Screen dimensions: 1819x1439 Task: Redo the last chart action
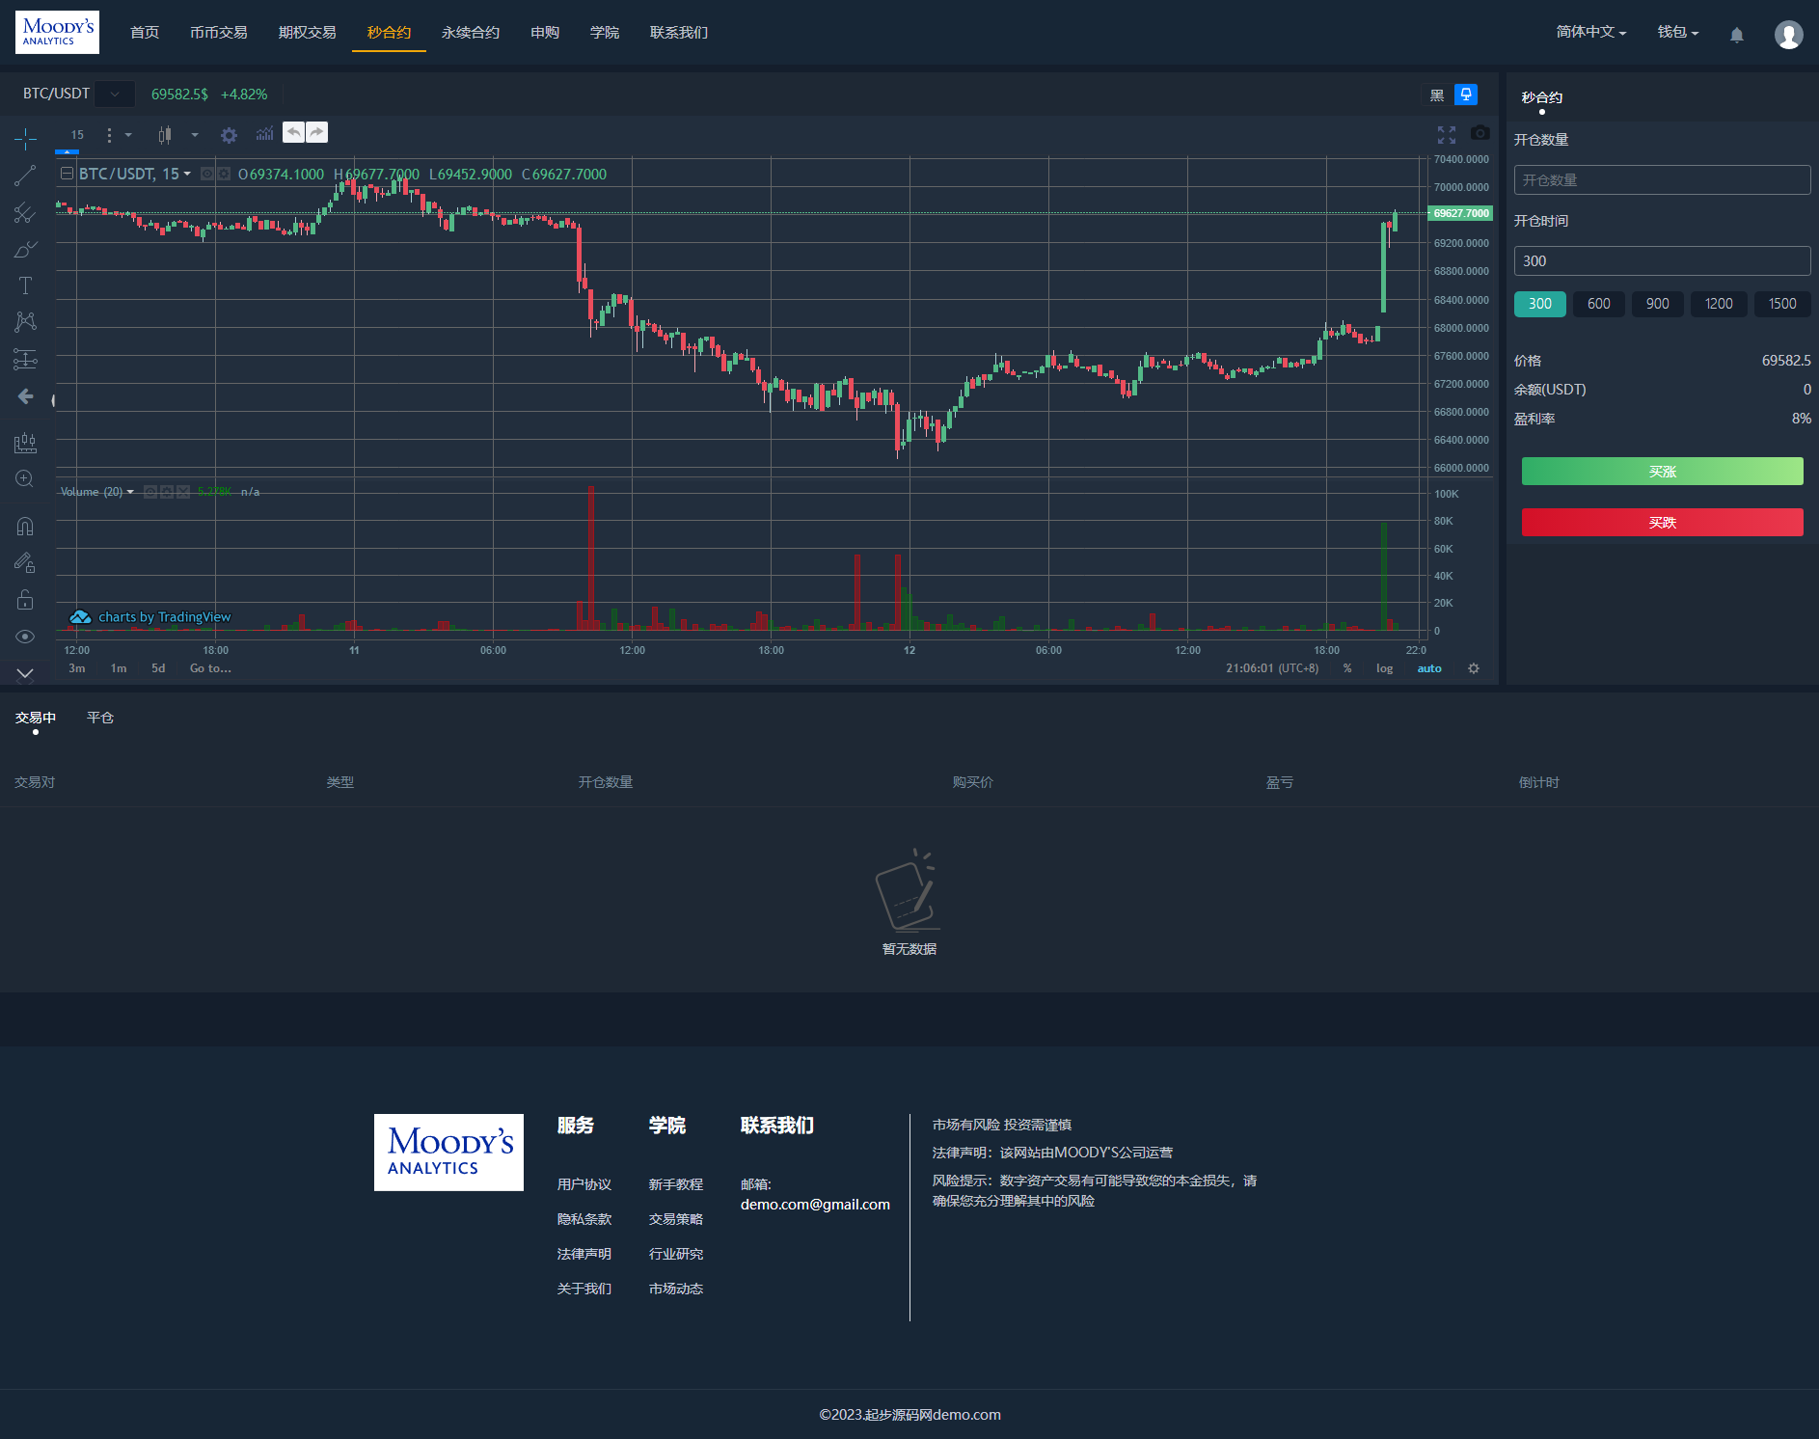317,132
